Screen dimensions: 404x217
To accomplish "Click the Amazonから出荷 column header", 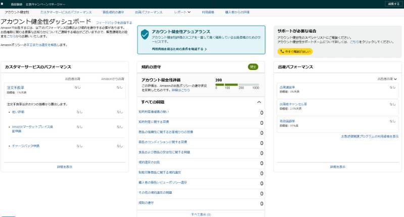I will click(x=113, y=79).
